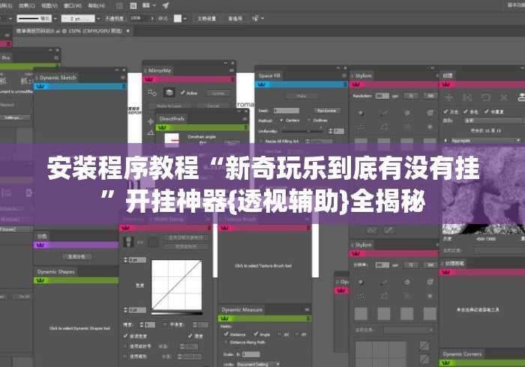Viewport: 525px width, 367px height.
Task: Click the wave curve icon below texture preview
Action: click(372, 230)
